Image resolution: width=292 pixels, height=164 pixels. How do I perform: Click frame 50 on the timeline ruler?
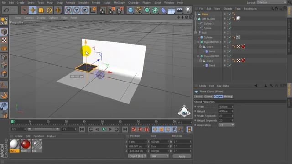(102, 122)
